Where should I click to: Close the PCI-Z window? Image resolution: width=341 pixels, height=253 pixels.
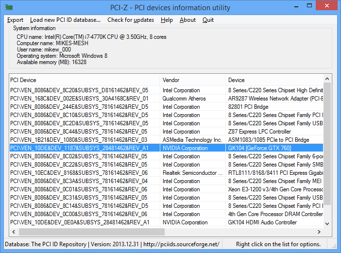coord(326,6)
